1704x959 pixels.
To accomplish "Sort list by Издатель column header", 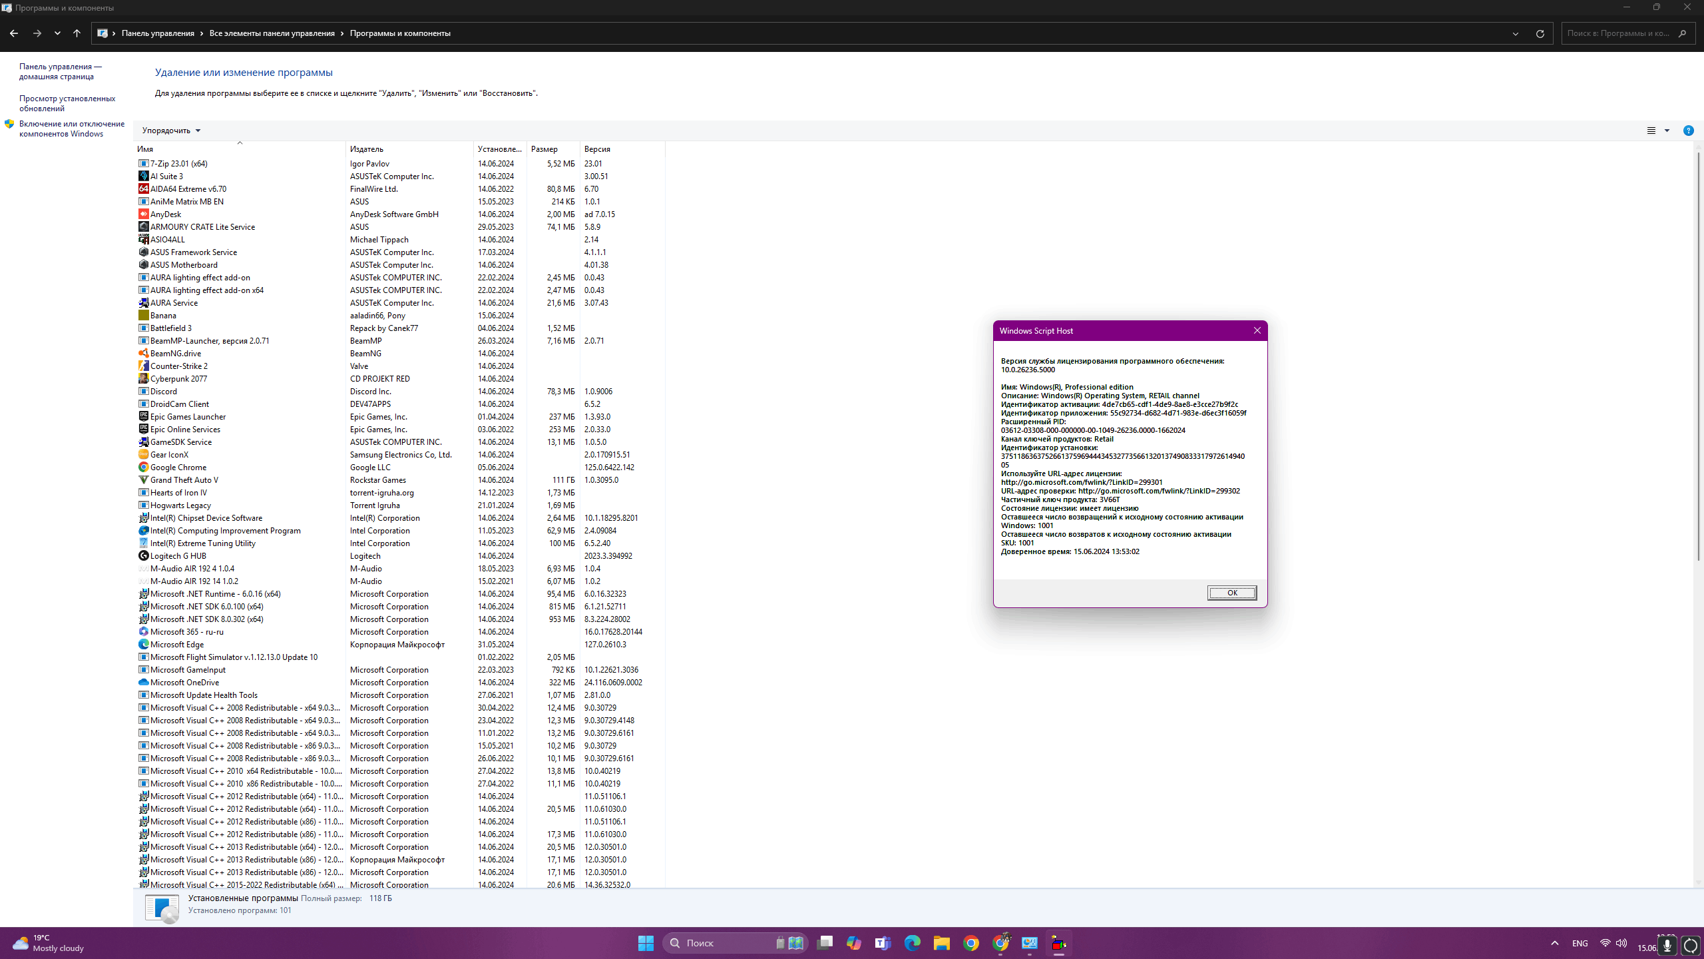I will (367, 149).
